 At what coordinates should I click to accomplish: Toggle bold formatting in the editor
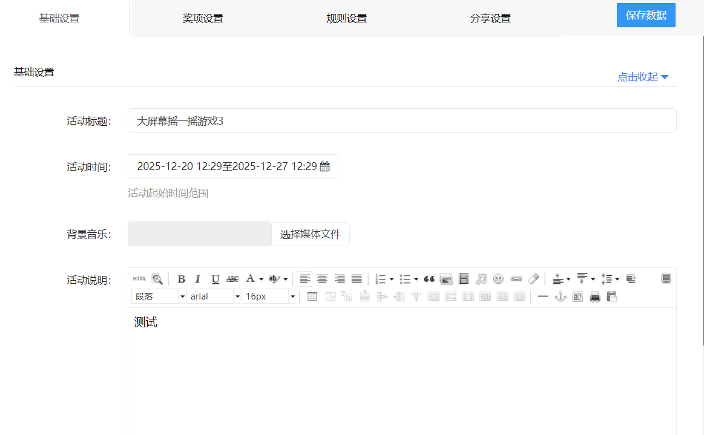click(181, 279)
